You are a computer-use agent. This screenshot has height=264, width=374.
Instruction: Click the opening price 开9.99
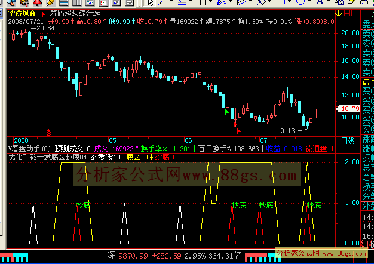tap(59, 22)
